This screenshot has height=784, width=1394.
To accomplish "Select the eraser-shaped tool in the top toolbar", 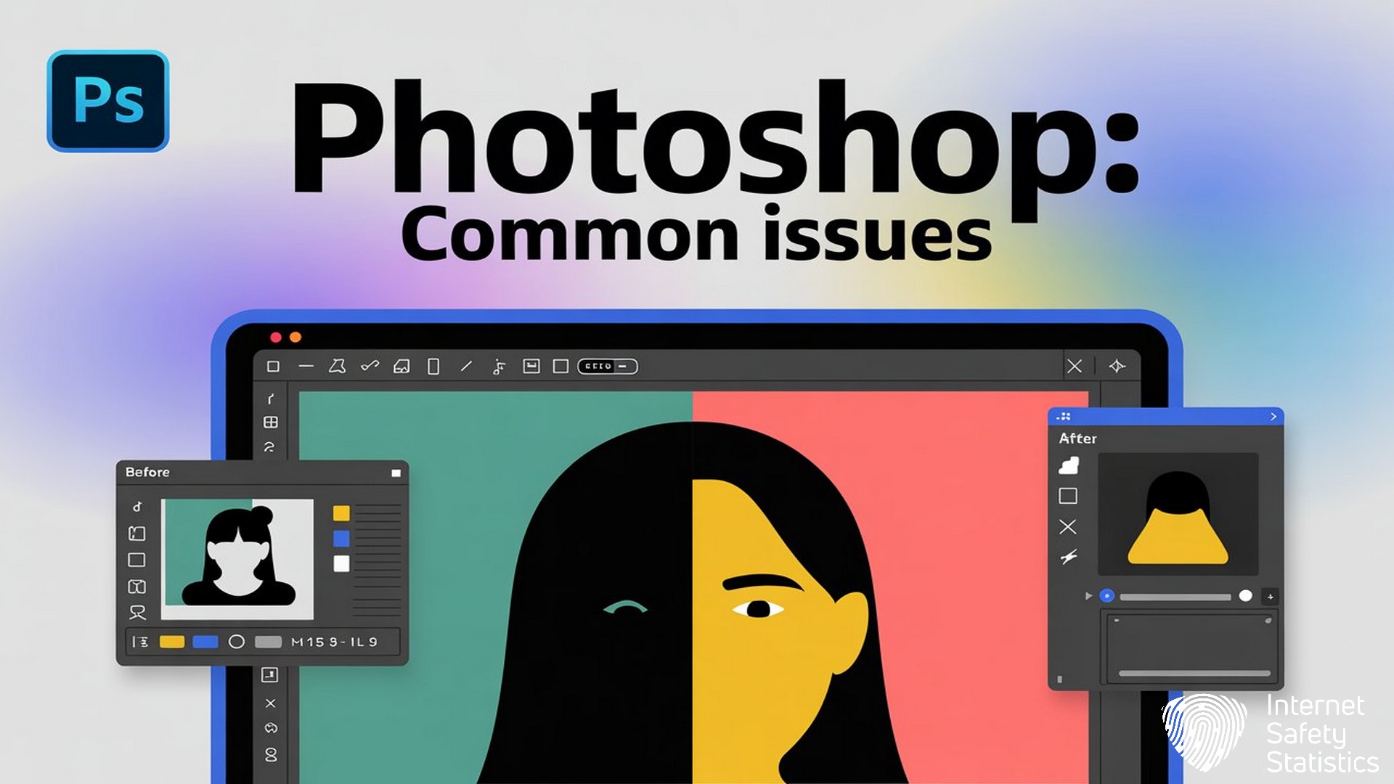I will (402, 367).
